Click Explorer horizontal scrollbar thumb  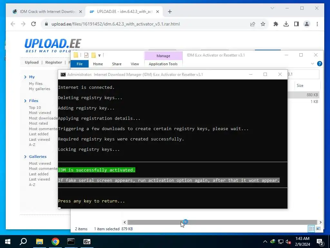222,222
